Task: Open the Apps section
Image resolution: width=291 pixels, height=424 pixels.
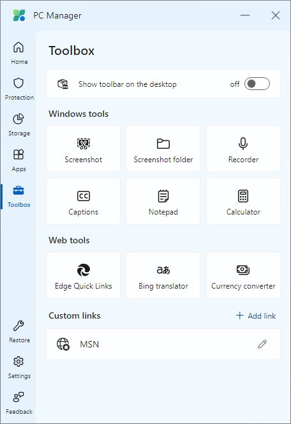Action: pos(19,160)
